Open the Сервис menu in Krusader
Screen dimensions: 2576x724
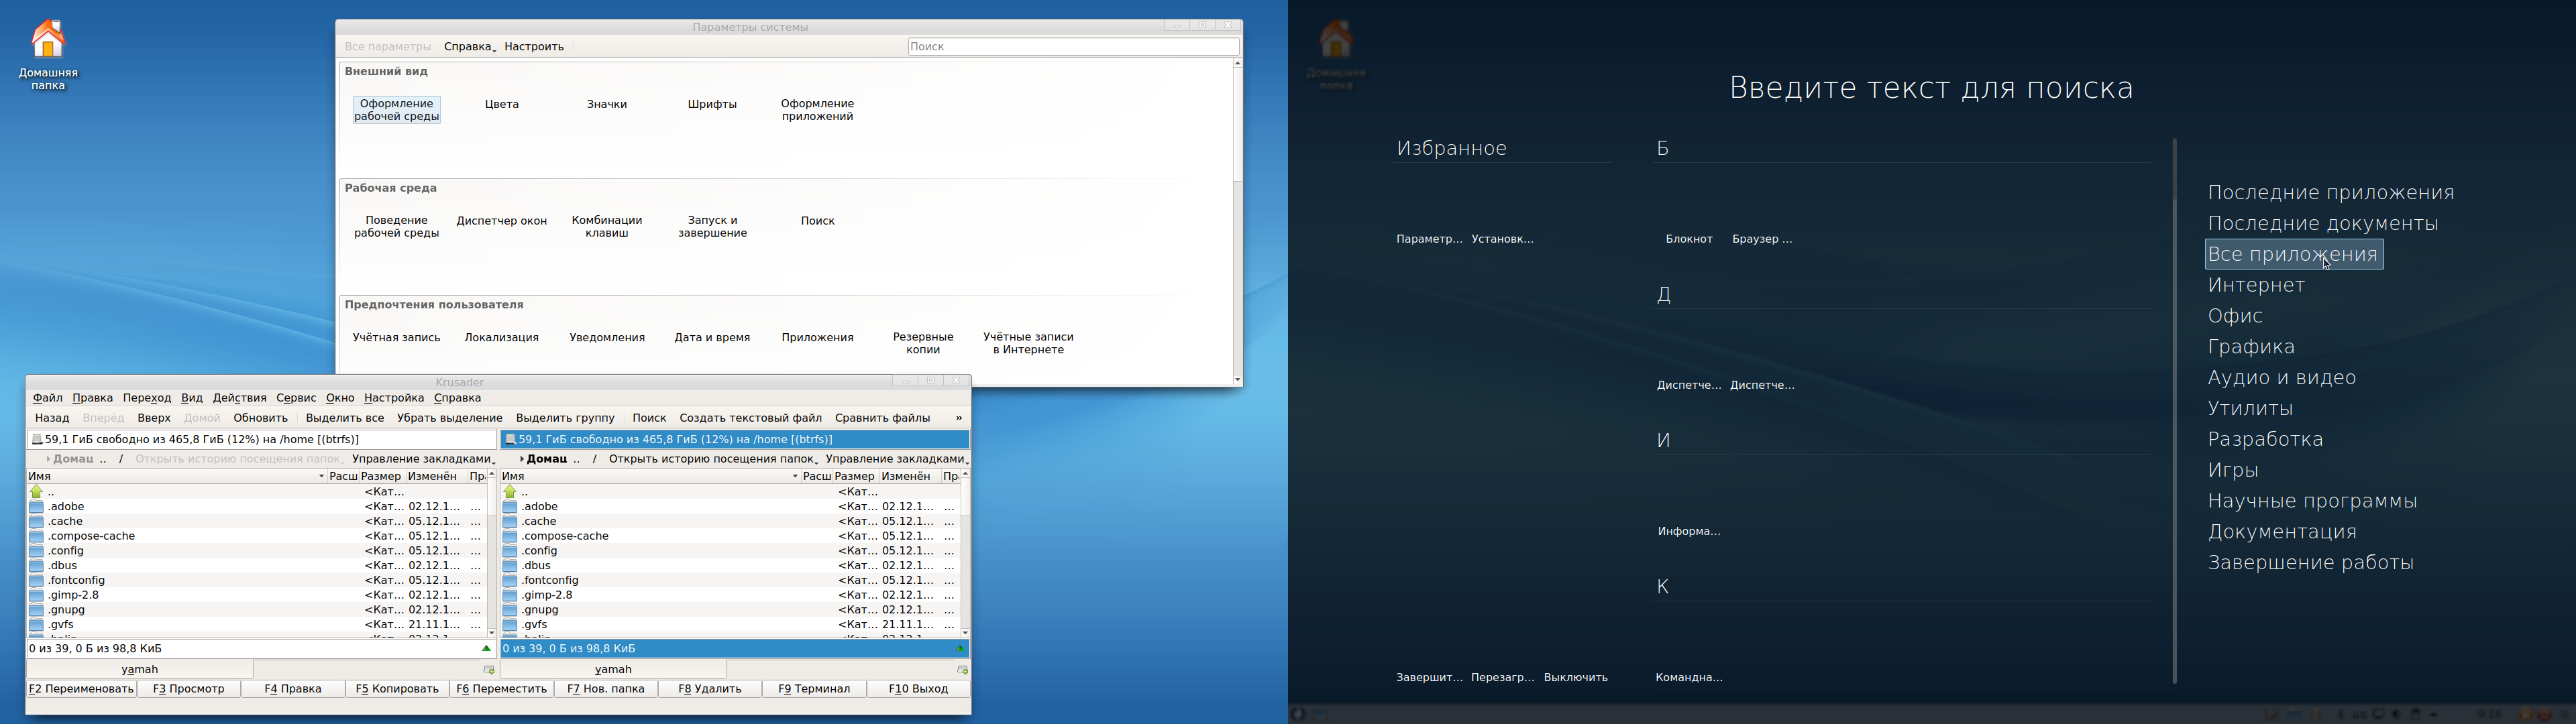pyautogui.click(x=296, y=398)
